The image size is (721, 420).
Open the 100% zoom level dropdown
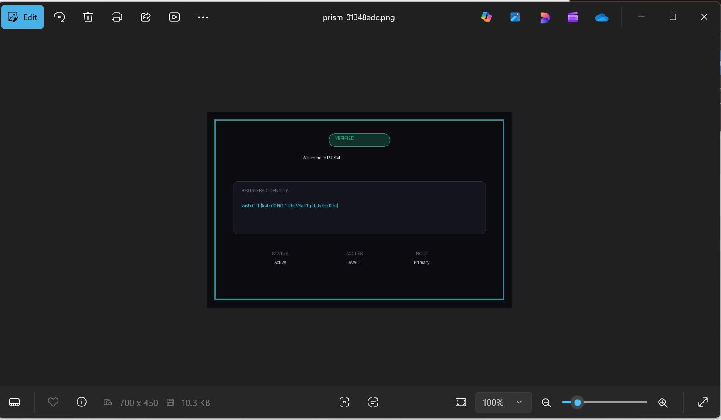click(x=503, y=402)
